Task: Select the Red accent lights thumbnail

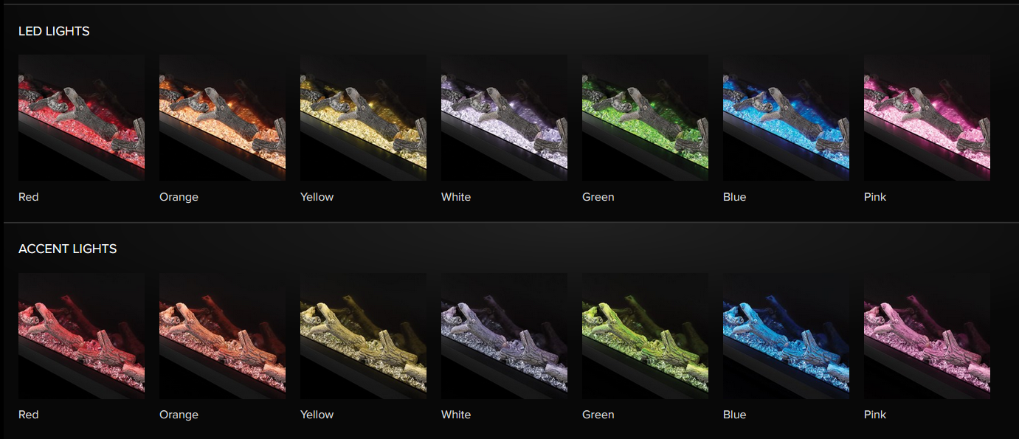Action: pyautogui.click(x=81, y=336)
